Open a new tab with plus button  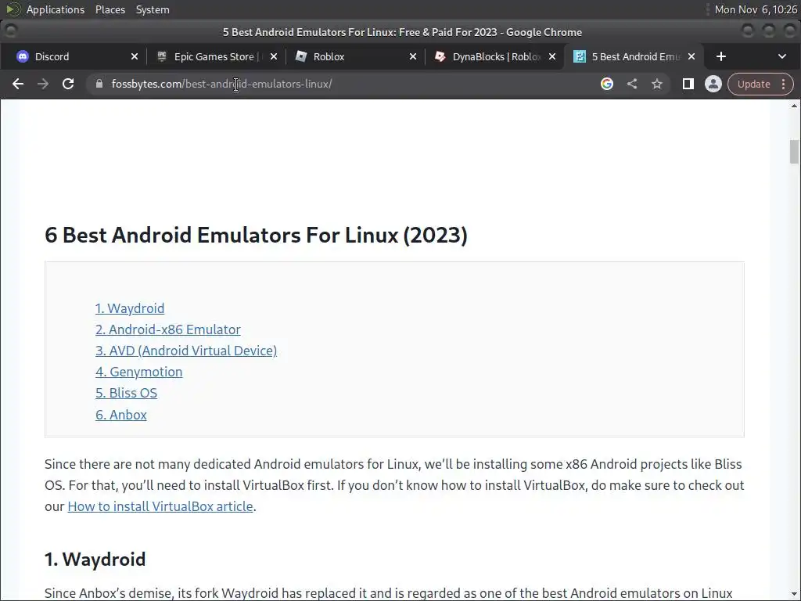pos(720,56)
